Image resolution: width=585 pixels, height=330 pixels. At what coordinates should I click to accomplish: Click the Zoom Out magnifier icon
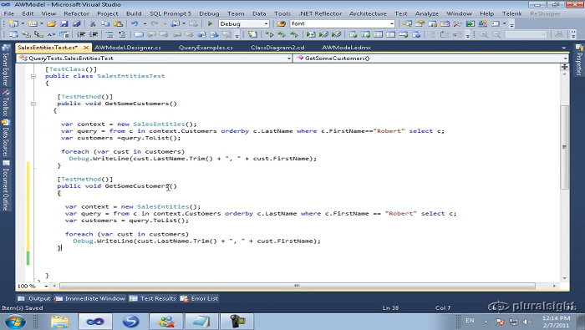[x=496, y=35]
